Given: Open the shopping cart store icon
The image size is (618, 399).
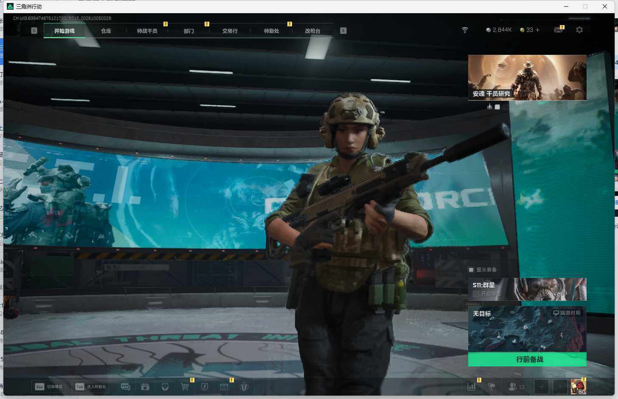Looking at the screenshot, I should [185, 387].
